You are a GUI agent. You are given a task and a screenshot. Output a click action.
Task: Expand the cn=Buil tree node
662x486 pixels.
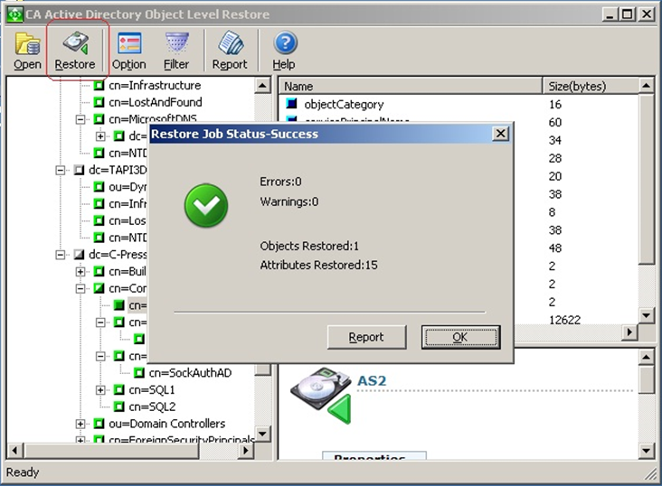(x=80, y=271)
